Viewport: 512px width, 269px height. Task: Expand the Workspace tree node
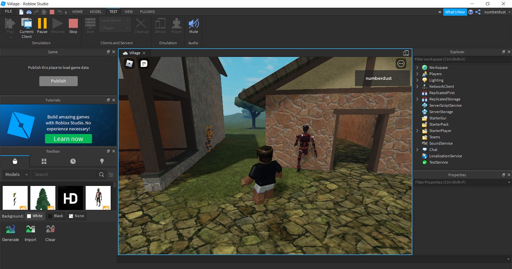417,67
